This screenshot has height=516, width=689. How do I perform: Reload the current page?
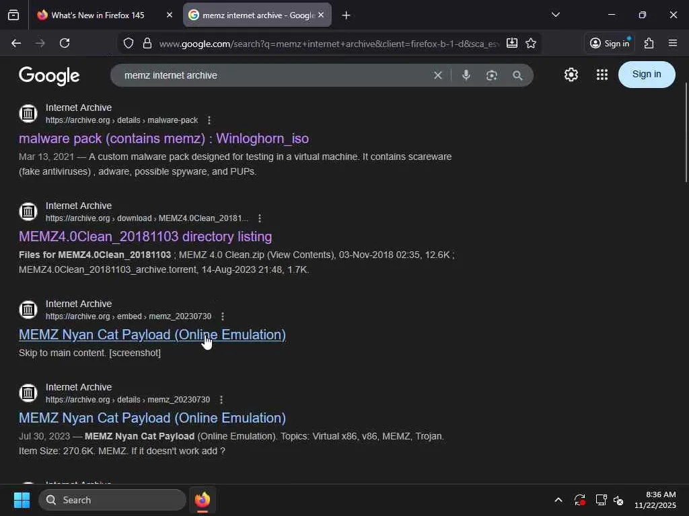[65, 43]
